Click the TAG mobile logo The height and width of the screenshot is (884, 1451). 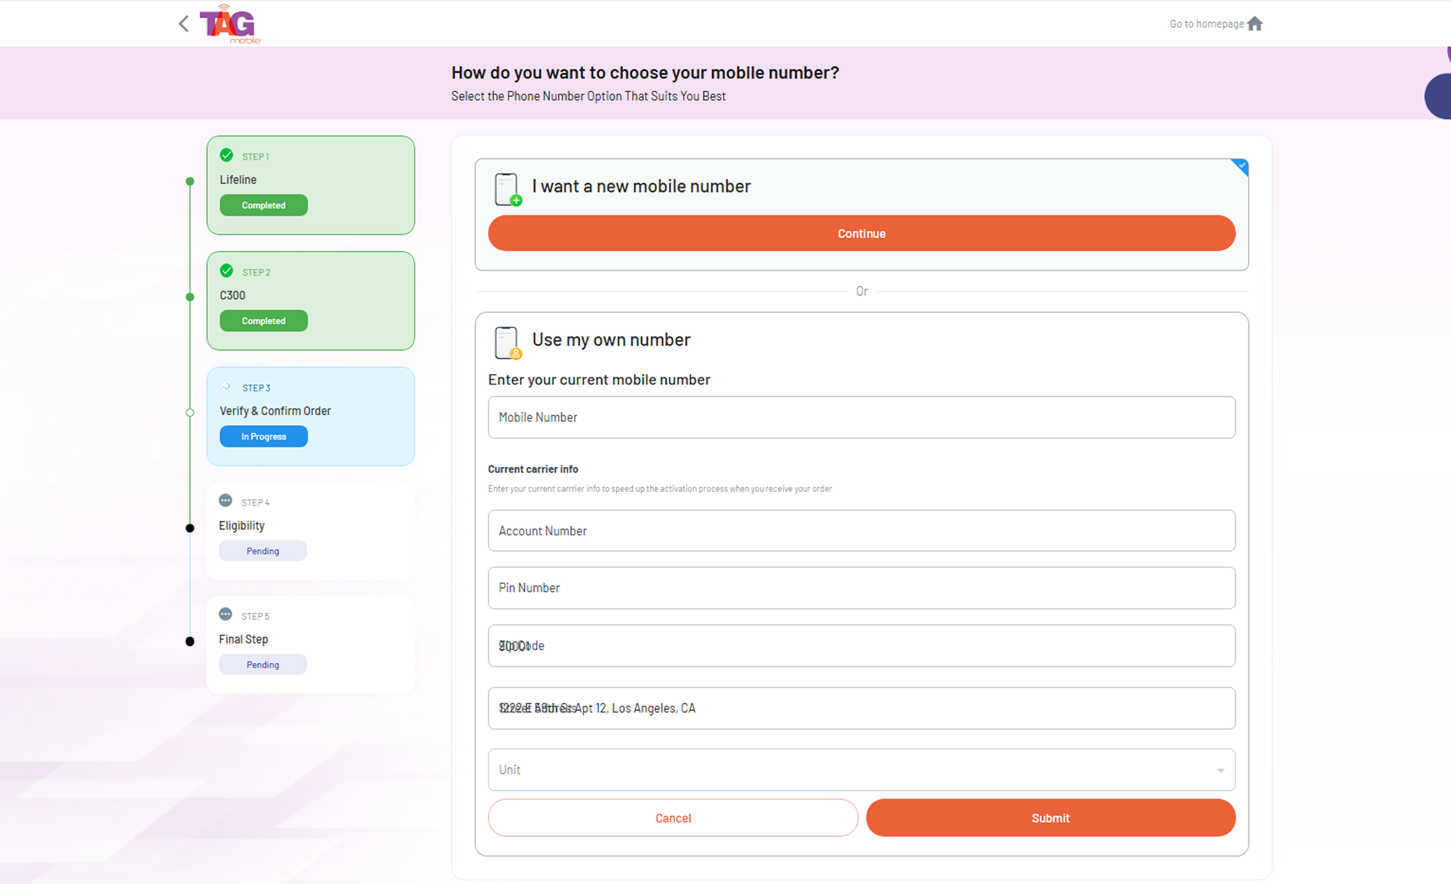pyautogui.click(x=229, y=24)
